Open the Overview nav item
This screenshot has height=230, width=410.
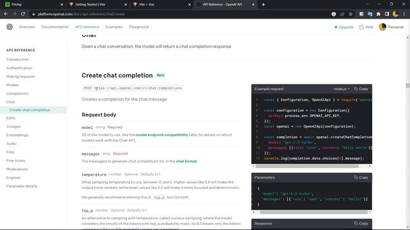[27, 27]
